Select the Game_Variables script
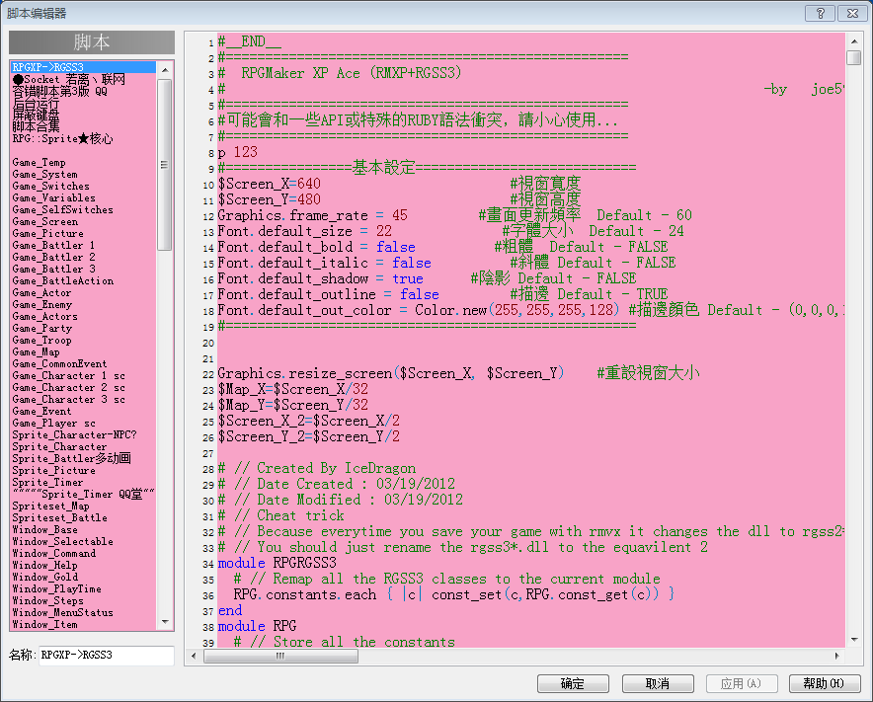Viewport: 873px width, 702px height. click(84, 197)
